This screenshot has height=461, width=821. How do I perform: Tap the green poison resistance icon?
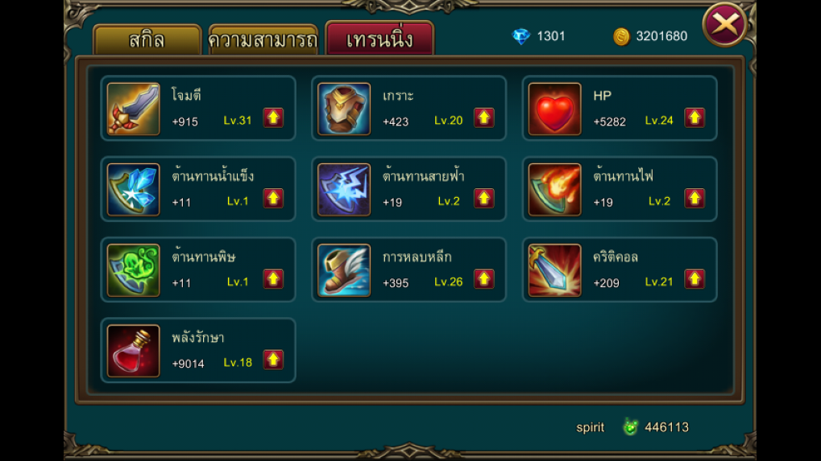133,270
